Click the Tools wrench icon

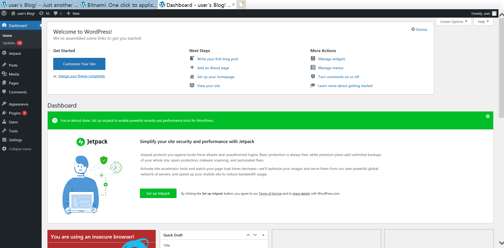click(x=4, y=131)
